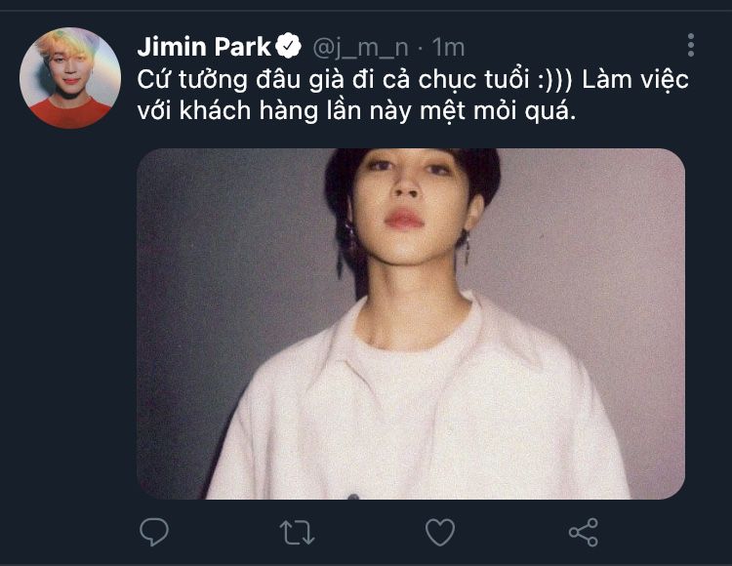
Task: Click the rainbow-haired profile picture
Action: 70,78
